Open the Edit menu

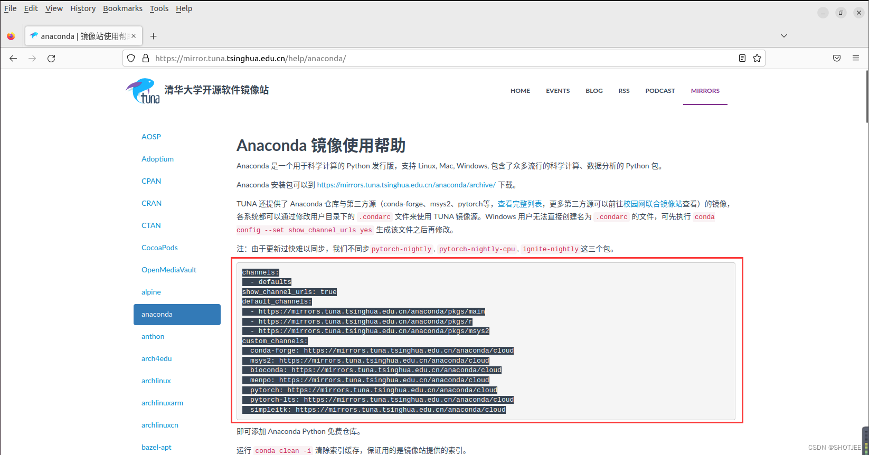click(x=31, y=8)
